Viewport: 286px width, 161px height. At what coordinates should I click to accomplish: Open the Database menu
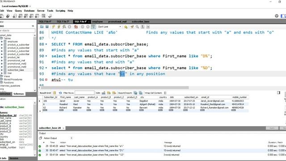pyautogui.click(x=29, y=11)
